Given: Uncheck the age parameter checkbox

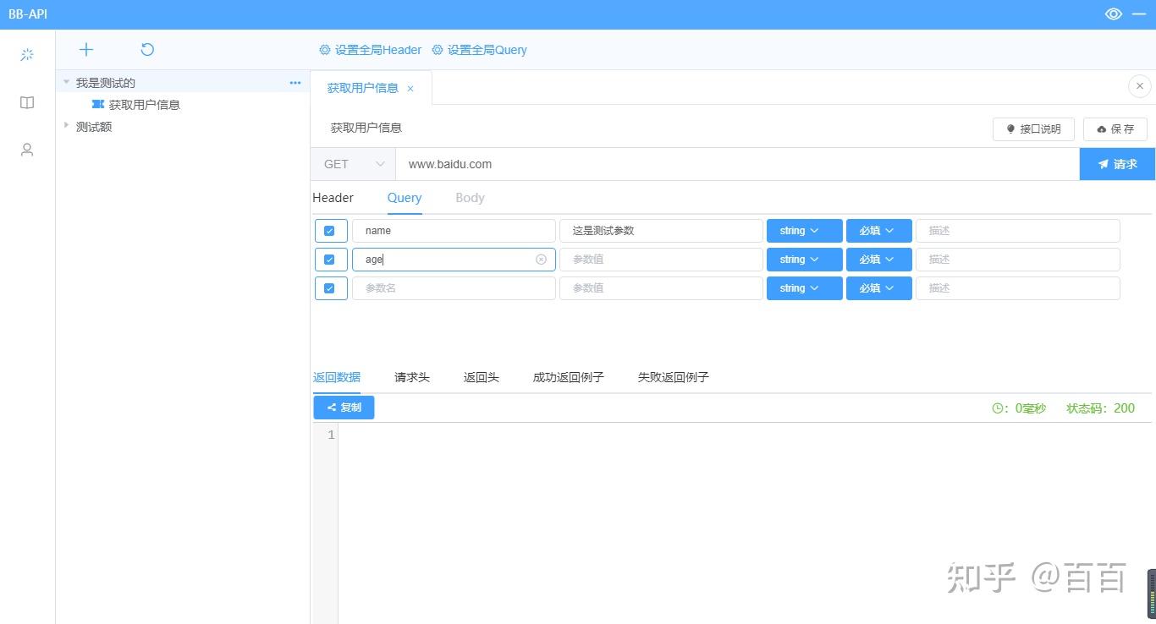Looking at the screenshot, I should point(330,260).
